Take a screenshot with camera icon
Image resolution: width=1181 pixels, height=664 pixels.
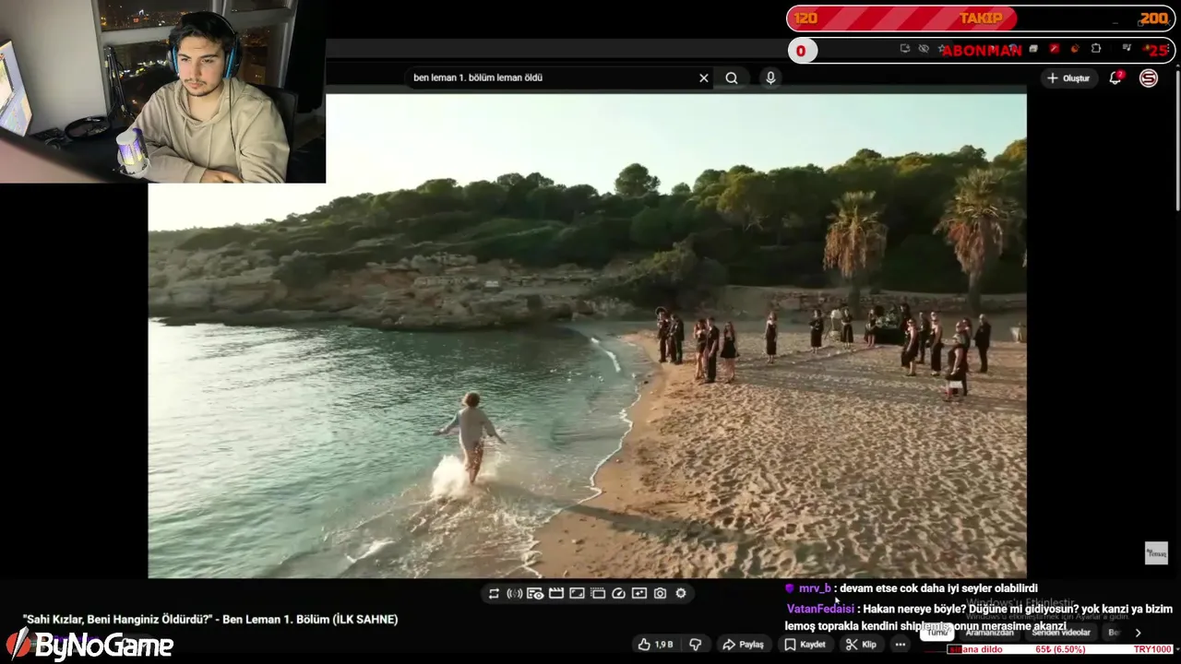pyautogui.click(x=660, y=594)
